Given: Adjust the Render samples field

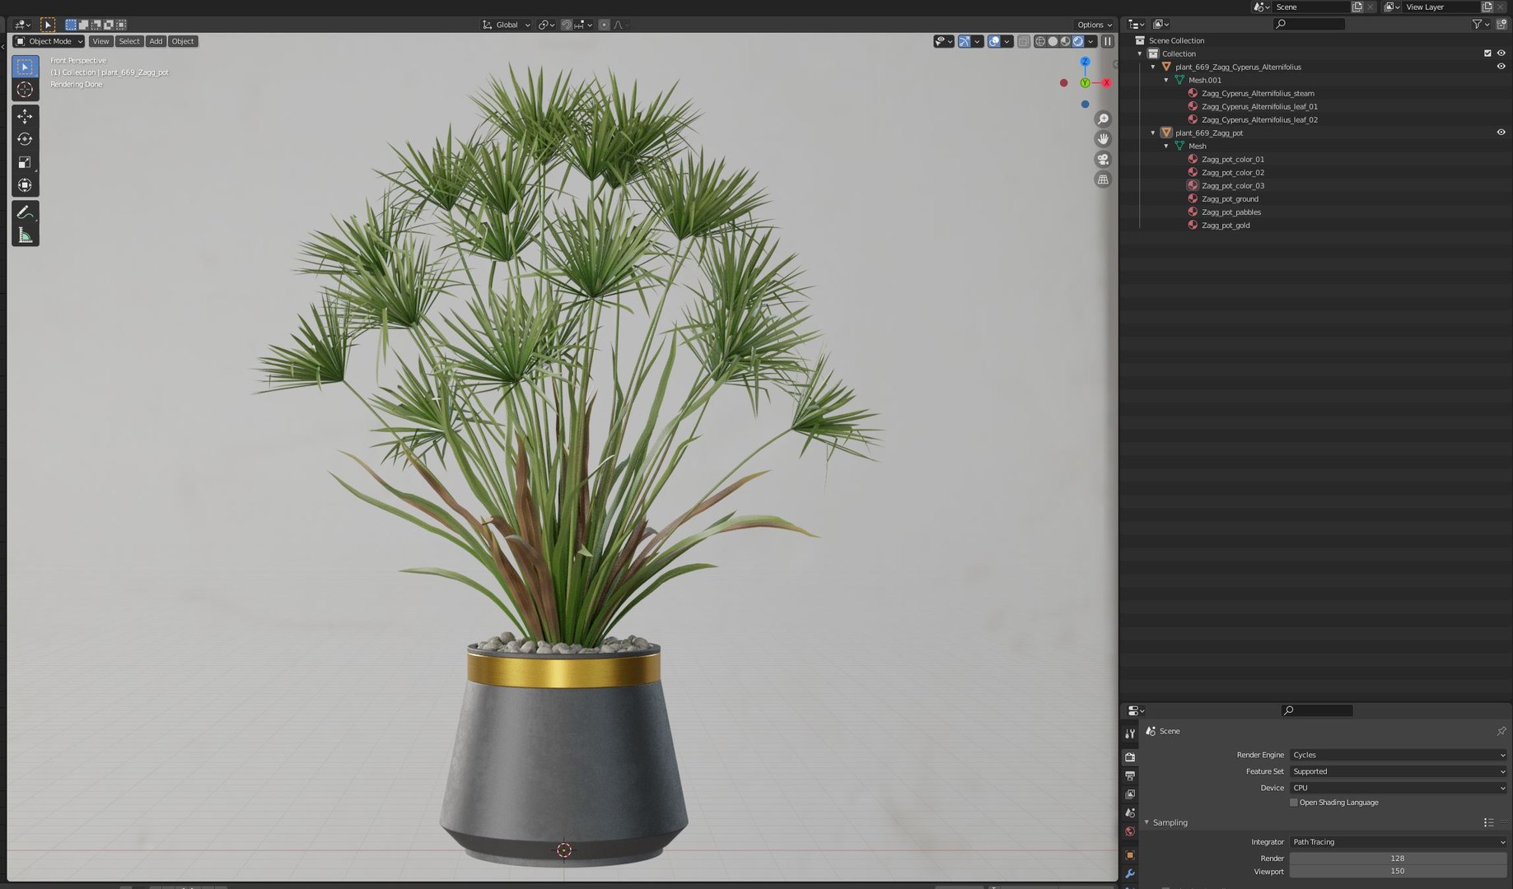Looking at the screenshot, I should pyautogui.click(x=1399, y=859).
